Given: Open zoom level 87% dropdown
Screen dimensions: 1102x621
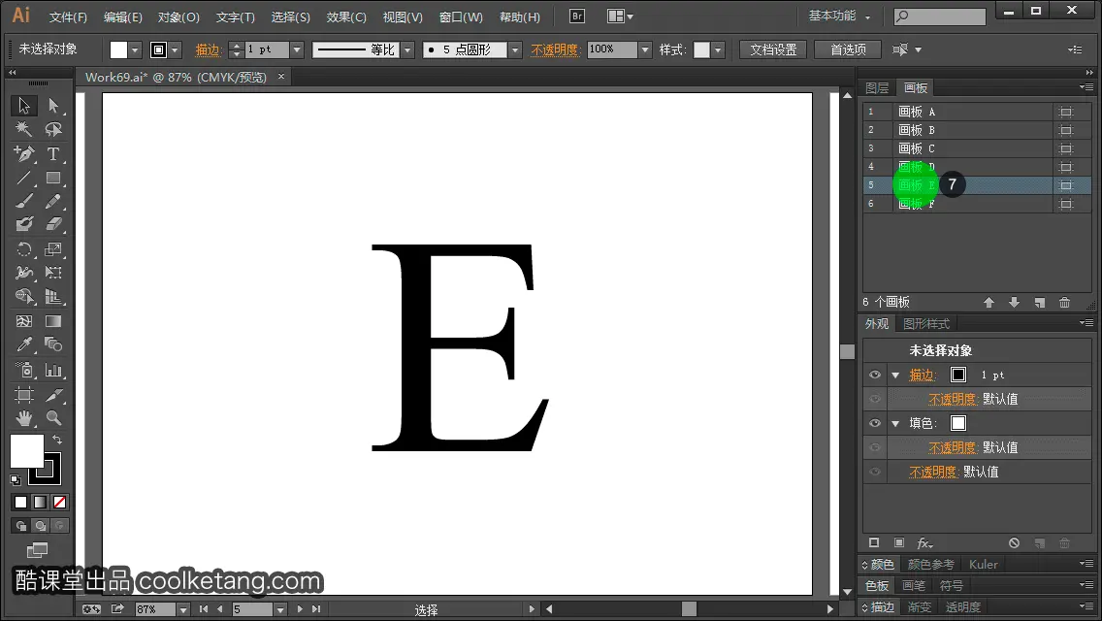Looking at the screenshot, I should tap(183, 609).
